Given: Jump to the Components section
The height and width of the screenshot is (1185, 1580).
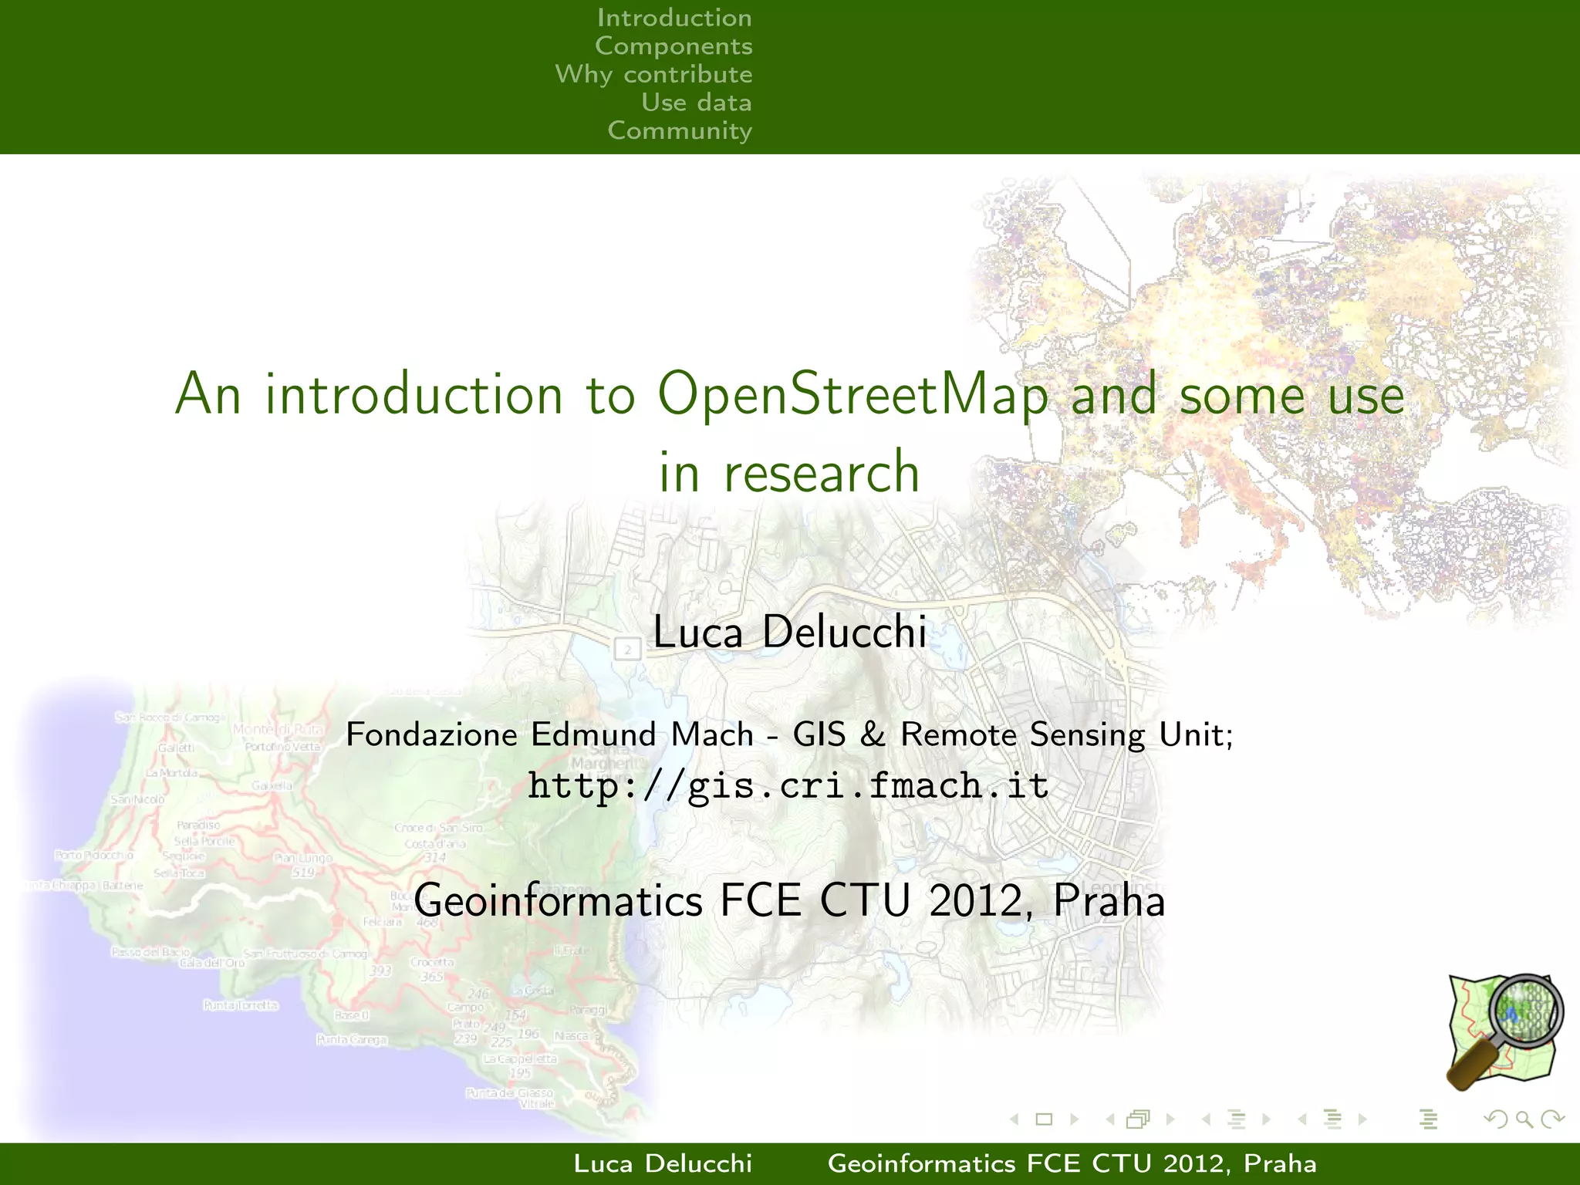Looking at the screenshot, I should coord(673,46).
